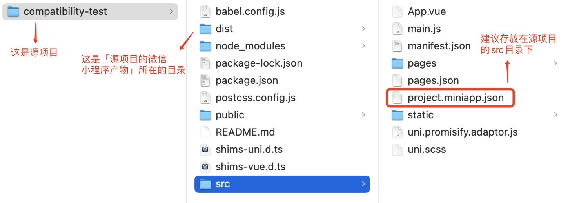This screenshot has width=570, height=203.
Task: Click the shims-uni.d.ts file icon
Action: pos(205,150)
